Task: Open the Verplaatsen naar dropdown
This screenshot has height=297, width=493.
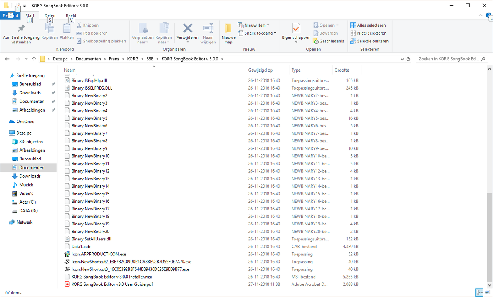Action: pos(143,33)
